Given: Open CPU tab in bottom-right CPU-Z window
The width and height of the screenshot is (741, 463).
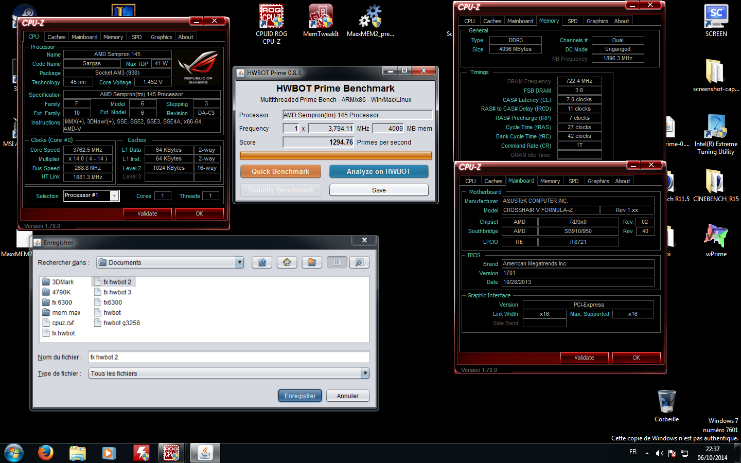Looking at the screenshot, I should (470, 181).
